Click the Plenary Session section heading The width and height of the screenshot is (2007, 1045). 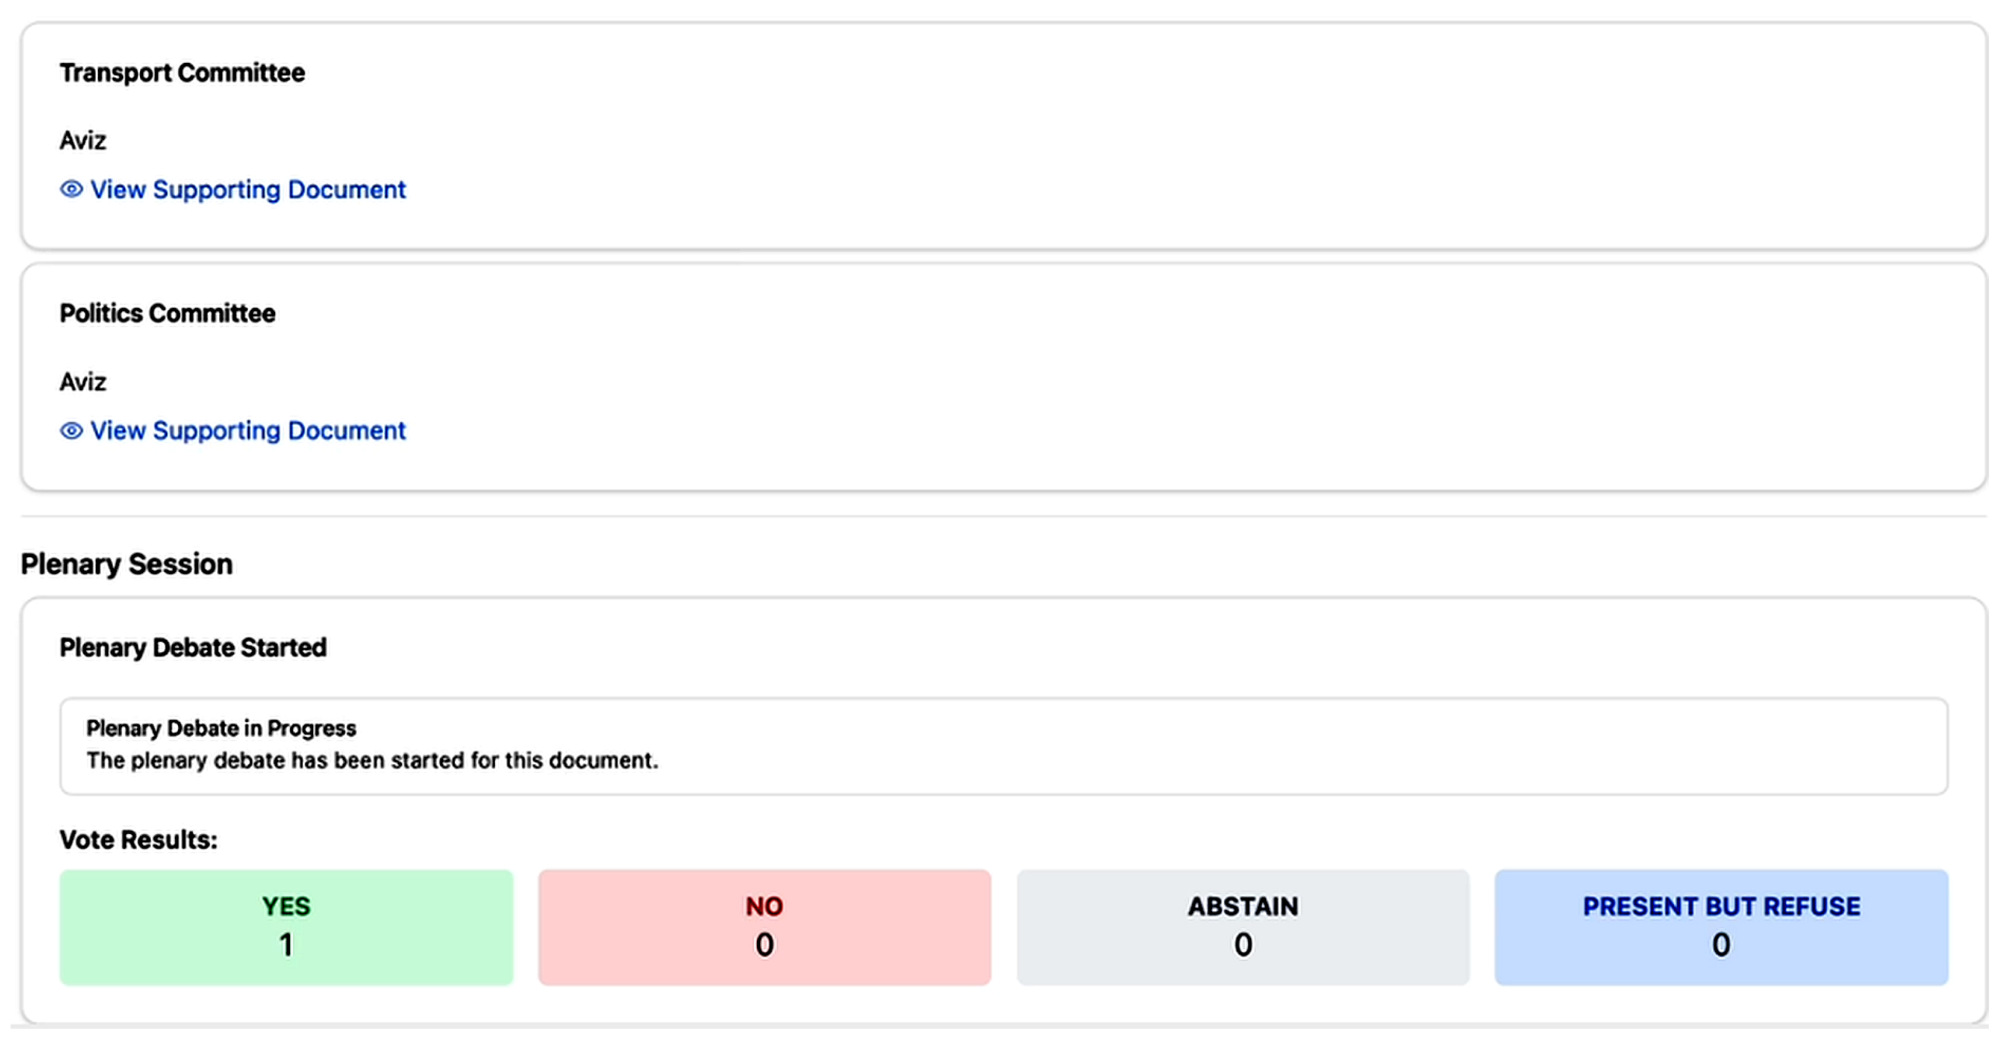[x=126, y=564]
